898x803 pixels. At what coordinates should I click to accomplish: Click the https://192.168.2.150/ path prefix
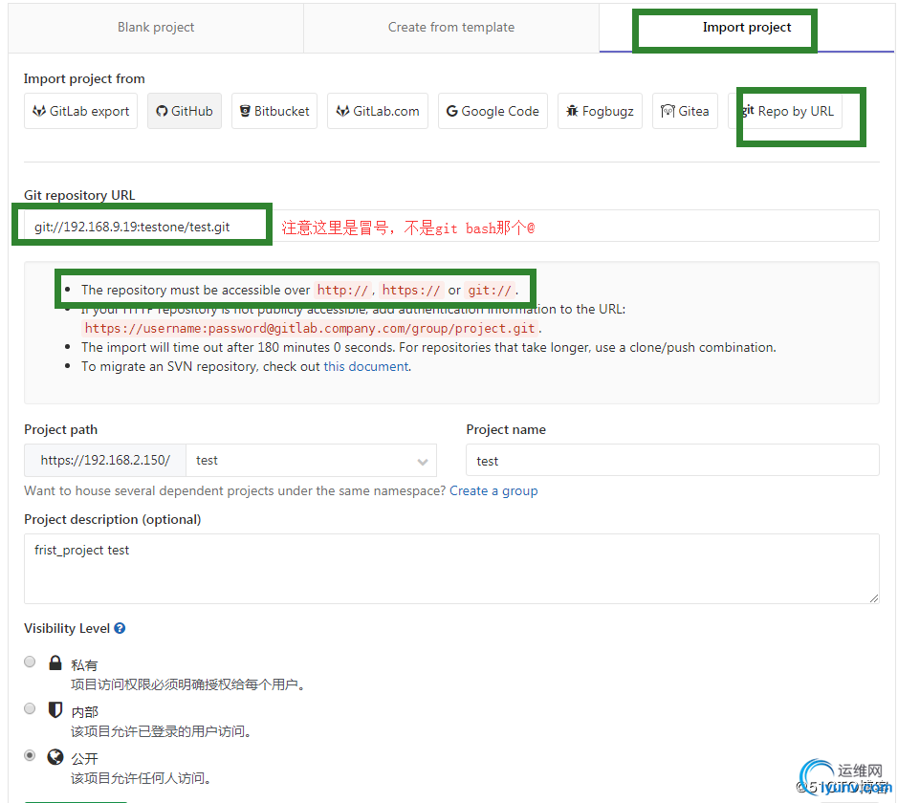[x=105, y=460]
